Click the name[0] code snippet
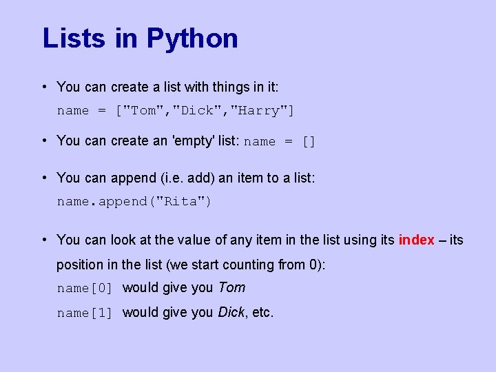 click(85, 288)
